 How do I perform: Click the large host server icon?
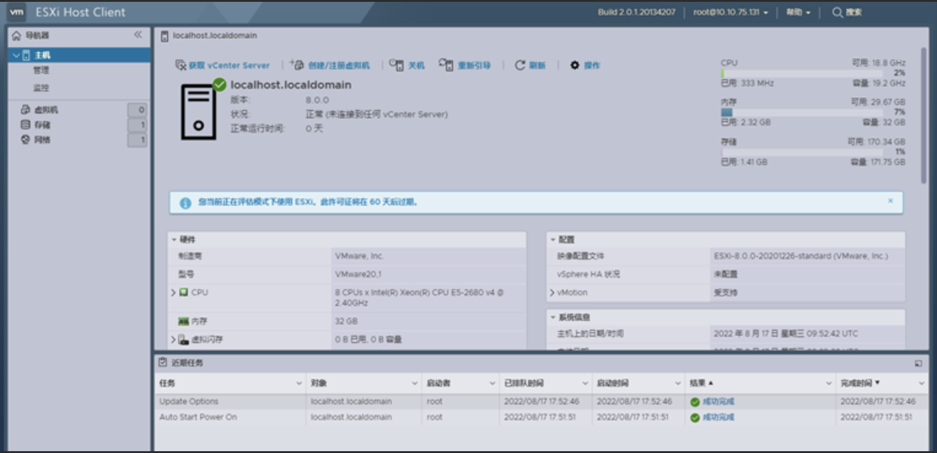[198, 112]
